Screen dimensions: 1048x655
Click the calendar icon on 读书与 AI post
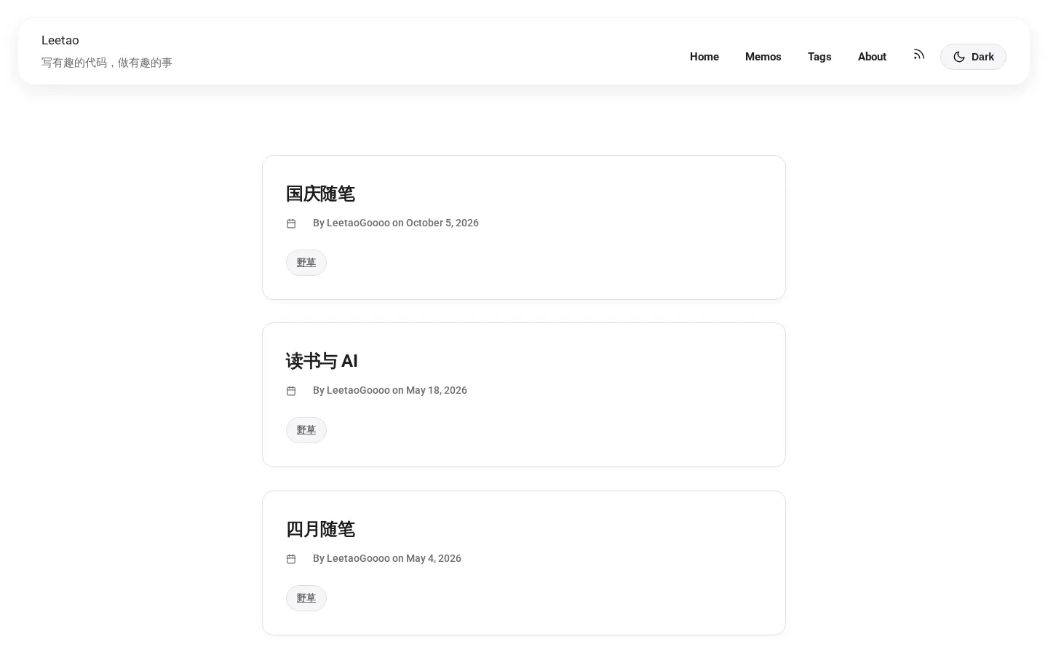(291, 391)
